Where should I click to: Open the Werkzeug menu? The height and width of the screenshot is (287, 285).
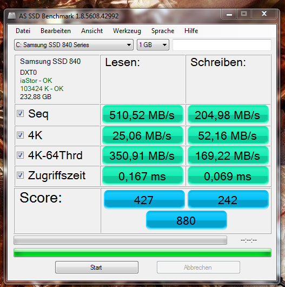(x=127, y=31)
